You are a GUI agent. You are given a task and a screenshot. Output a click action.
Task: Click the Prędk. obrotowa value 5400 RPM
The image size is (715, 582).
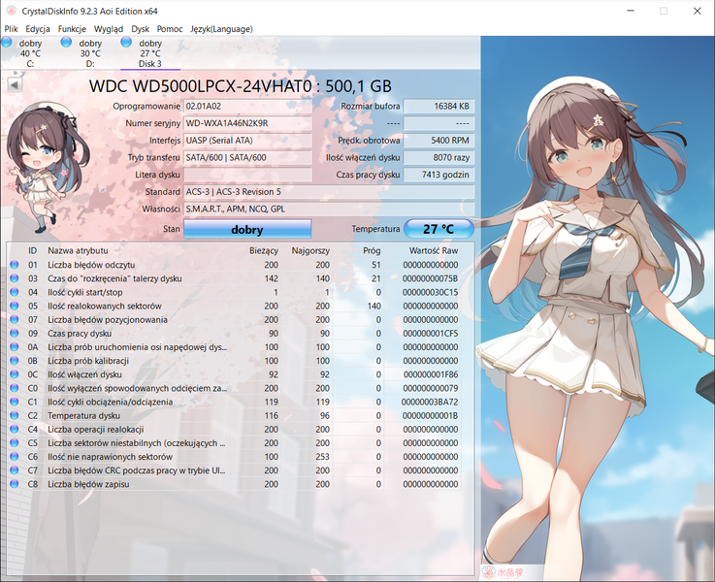439,141
